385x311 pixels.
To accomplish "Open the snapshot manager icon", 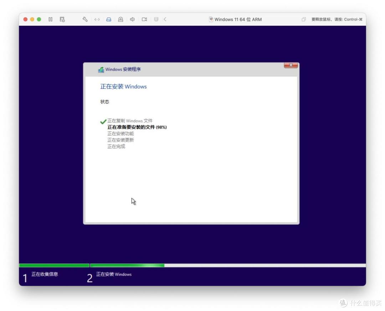I will [62, 19].
